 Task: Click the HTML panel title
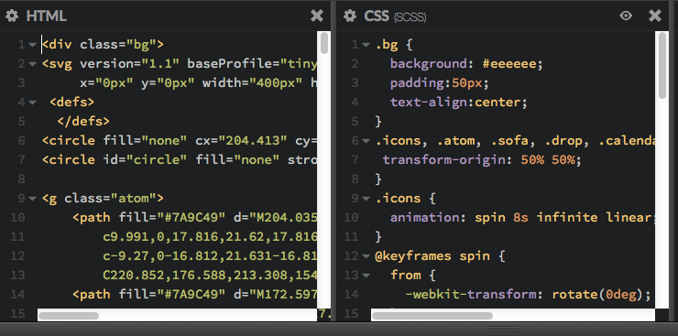(x=46, y=16)
